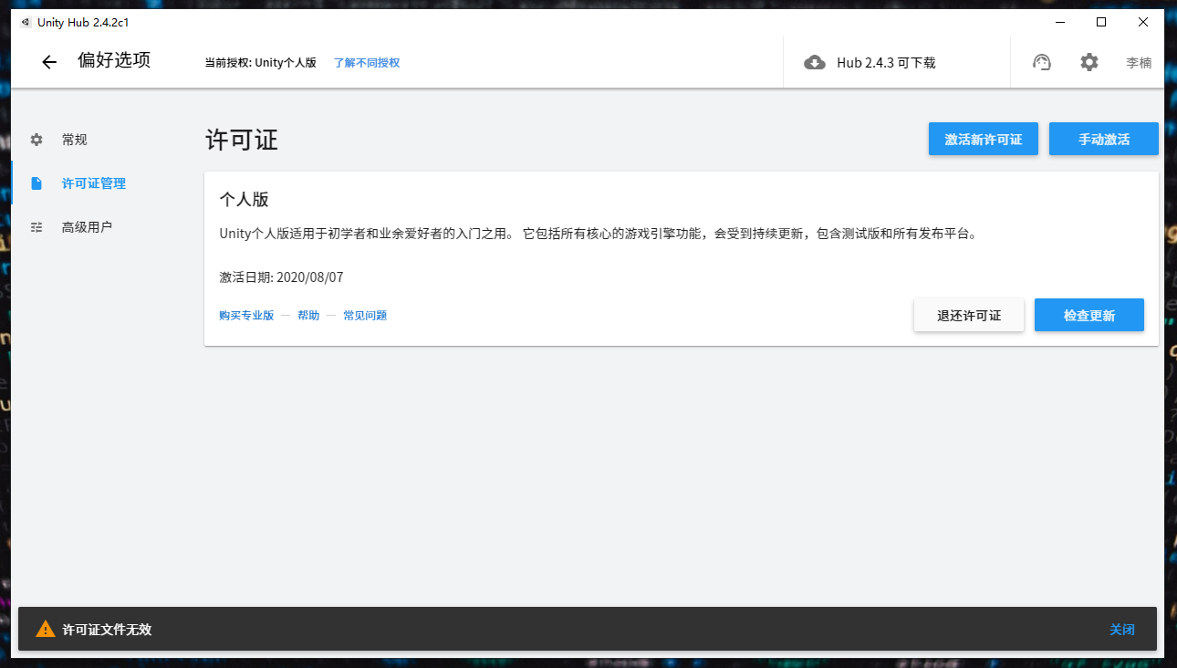This screenshot has height=668, width=1177.
Task: Click the 购买专业版 link
Action: pyautogui.click(x=246, y=314)
